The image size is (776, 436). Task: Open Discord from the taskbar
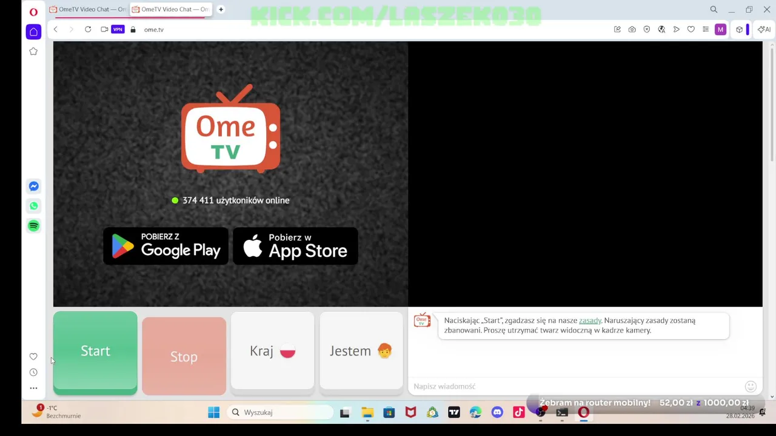click(x=497, y=412)
